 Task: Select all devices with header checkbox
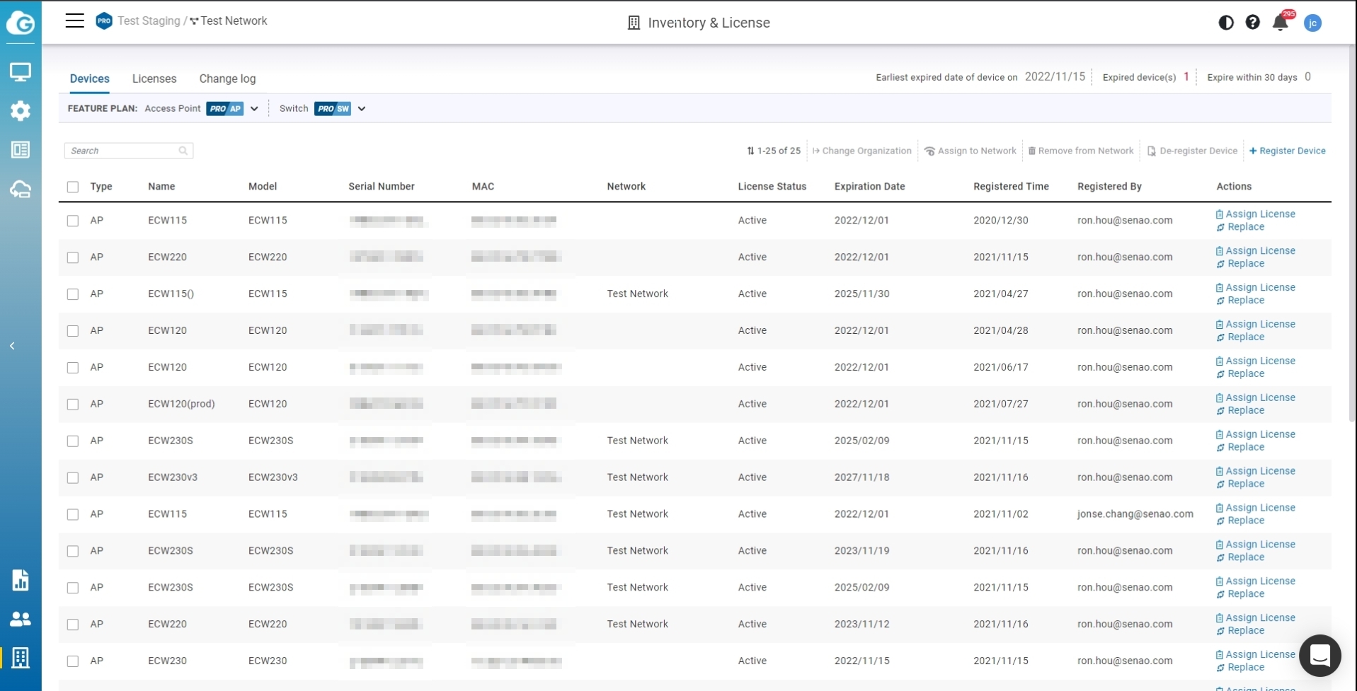[x=73, y=187]
